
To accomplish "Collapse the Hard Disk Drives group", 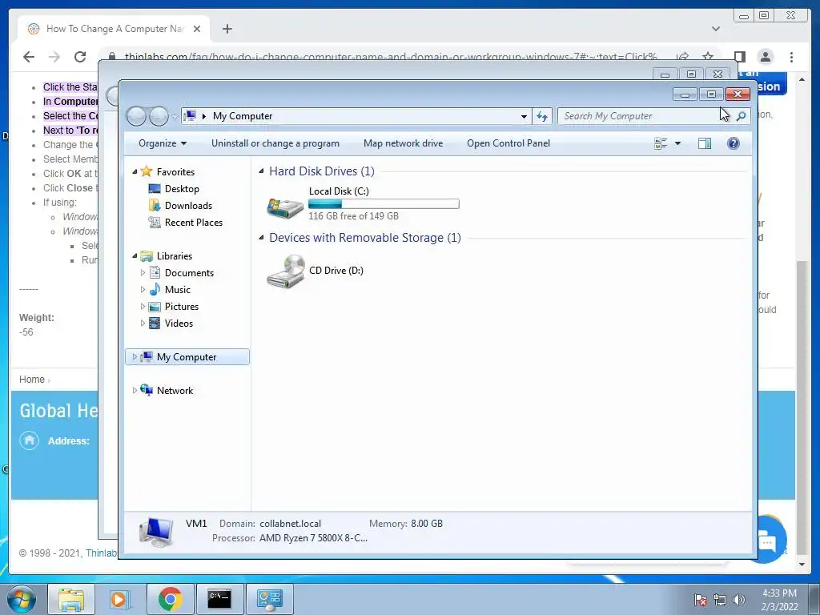I will (x=261, y=171).
